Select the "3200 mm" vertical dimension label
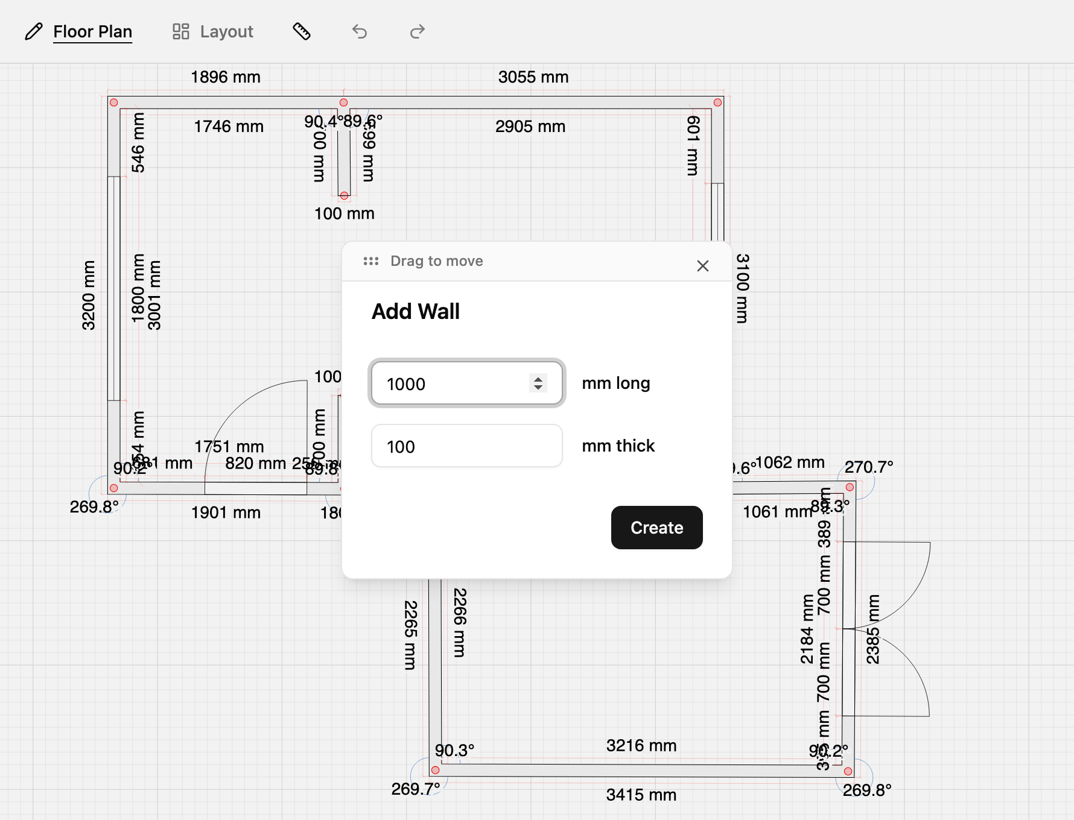1074x820 pixels. click(89, 295)
